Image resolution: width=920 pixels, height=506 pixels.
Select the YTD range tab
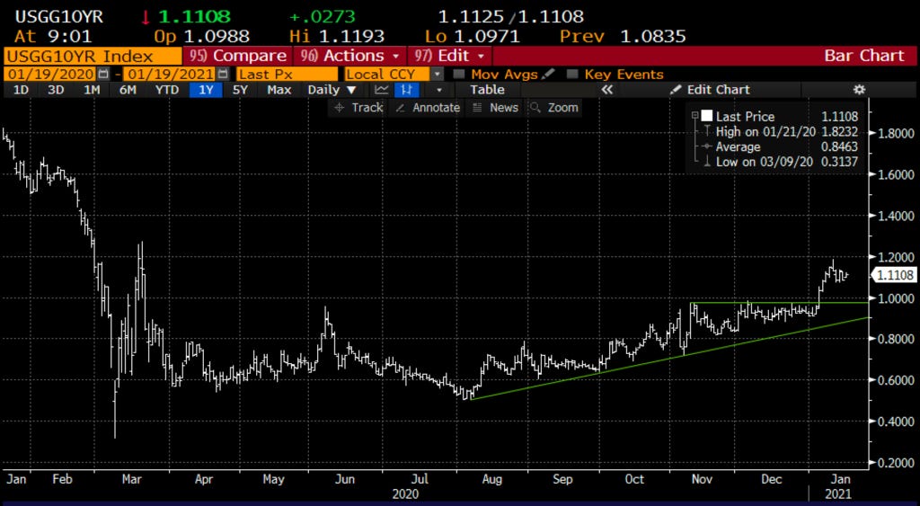click(x=166, y=90)
